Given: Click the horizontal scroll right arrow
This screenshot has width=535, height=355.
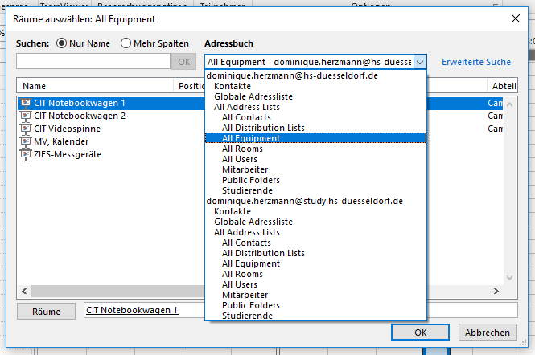Looking at the screenshot, I should click(x=496, y=291).
